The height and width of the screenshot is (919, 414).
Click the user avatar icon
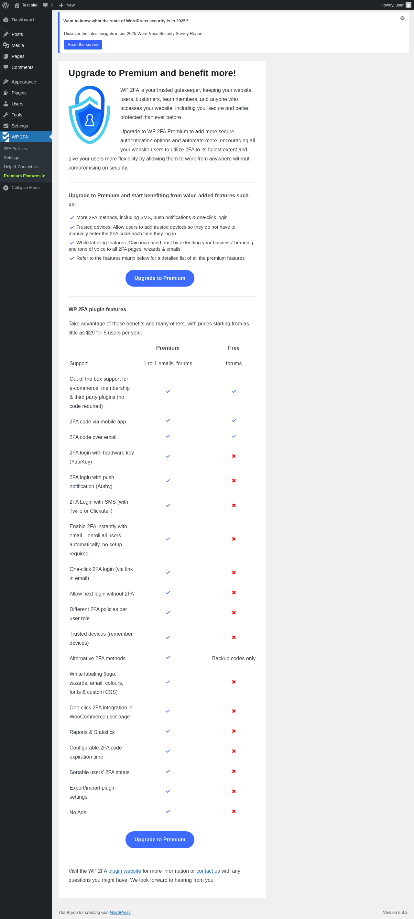tap(408, 5)
